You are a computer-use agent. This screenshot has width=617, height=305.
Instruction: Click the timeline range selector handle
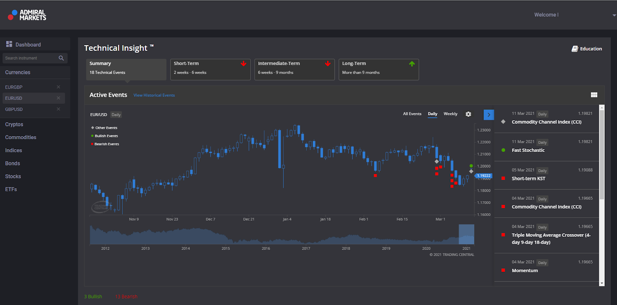[x=466, y=234]
